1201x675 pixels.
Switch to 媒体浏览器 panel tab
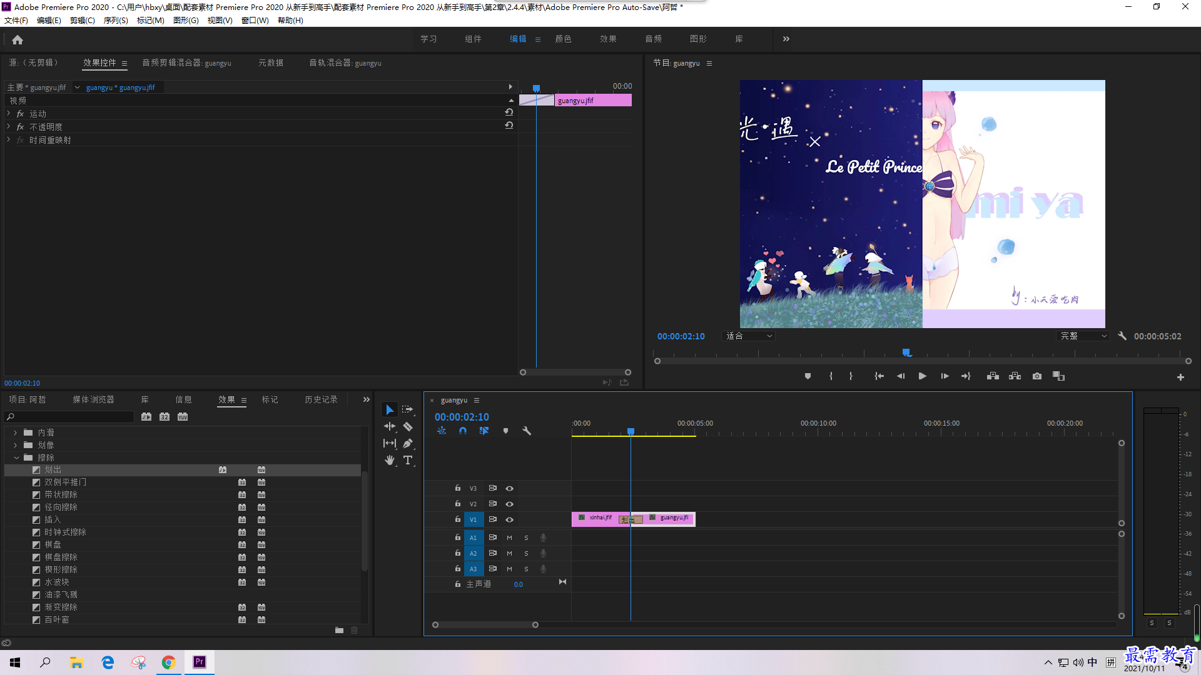point(93,399)
